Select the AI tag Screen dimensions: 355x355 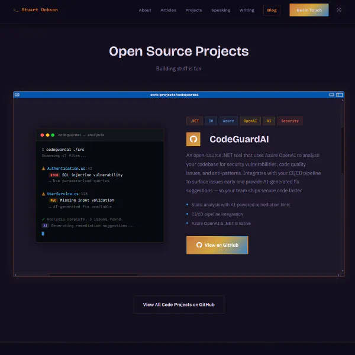269,121
